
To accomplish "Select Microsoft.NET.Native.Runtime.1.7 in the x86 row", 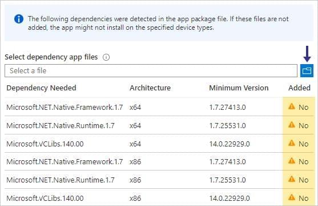I will click(61, 180).
